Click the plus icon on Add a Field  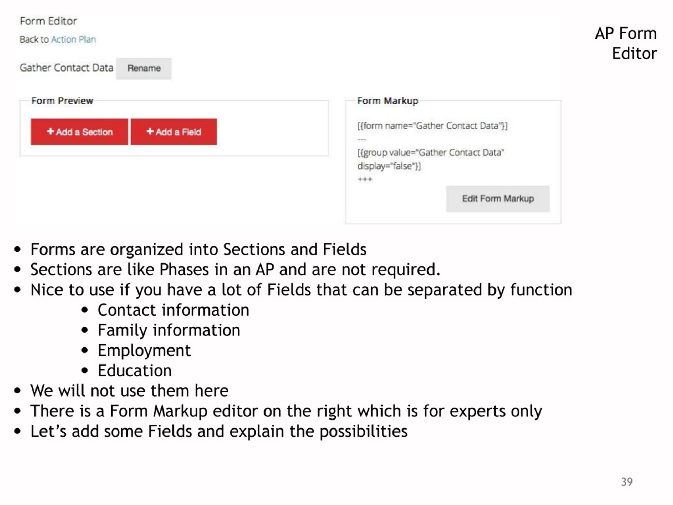[150, 132]
